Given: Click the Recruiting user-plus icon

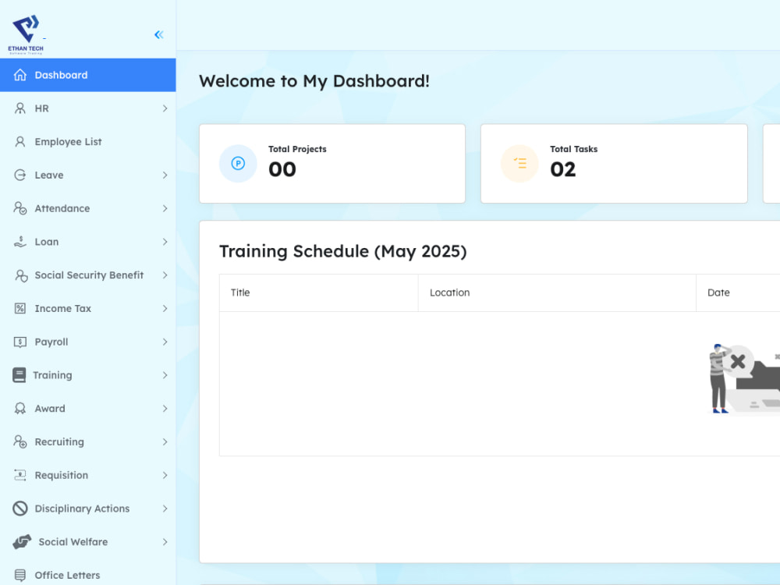Looking at the screenshot, I should coord(20,441).
